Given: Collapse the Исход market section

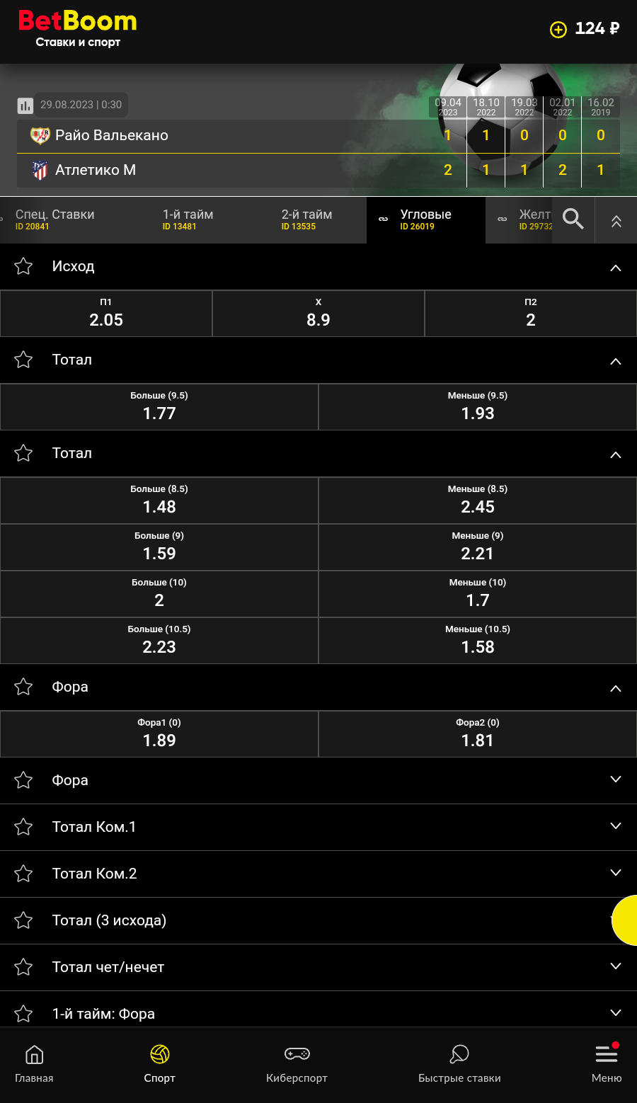Looking at the screenshot, I should coord(616,268).
